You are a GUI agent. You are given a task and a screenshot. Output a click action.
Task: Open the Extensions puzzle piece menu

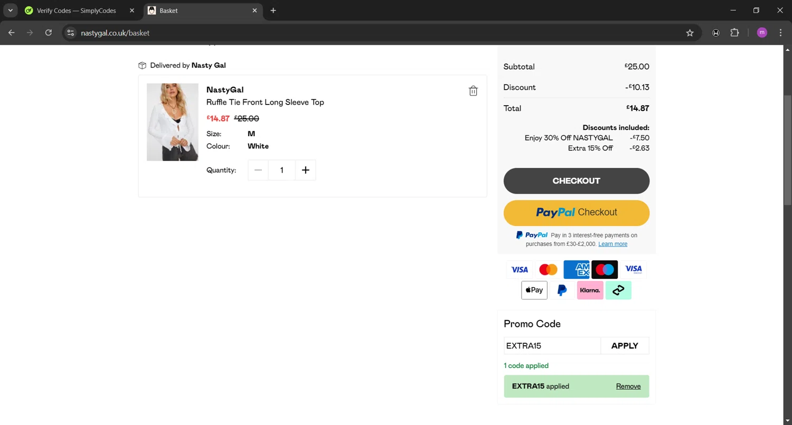point(734,33)
